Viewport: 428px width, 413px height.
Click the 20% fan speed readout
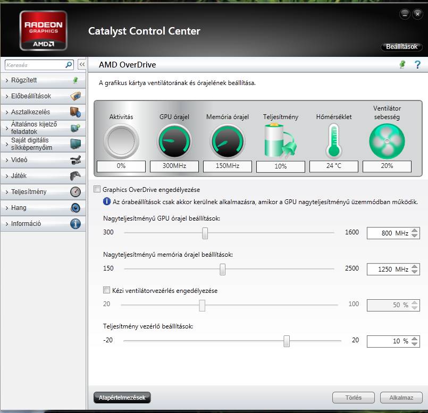[x=387, y=166]
